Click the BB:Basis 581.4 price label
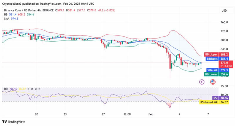This screenshot has width=235, height=126. [x=217, y=59]
